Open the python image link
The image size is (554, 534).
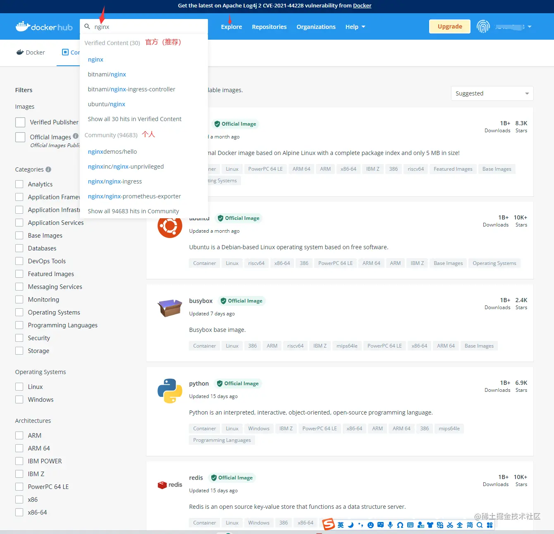point(199,384)
